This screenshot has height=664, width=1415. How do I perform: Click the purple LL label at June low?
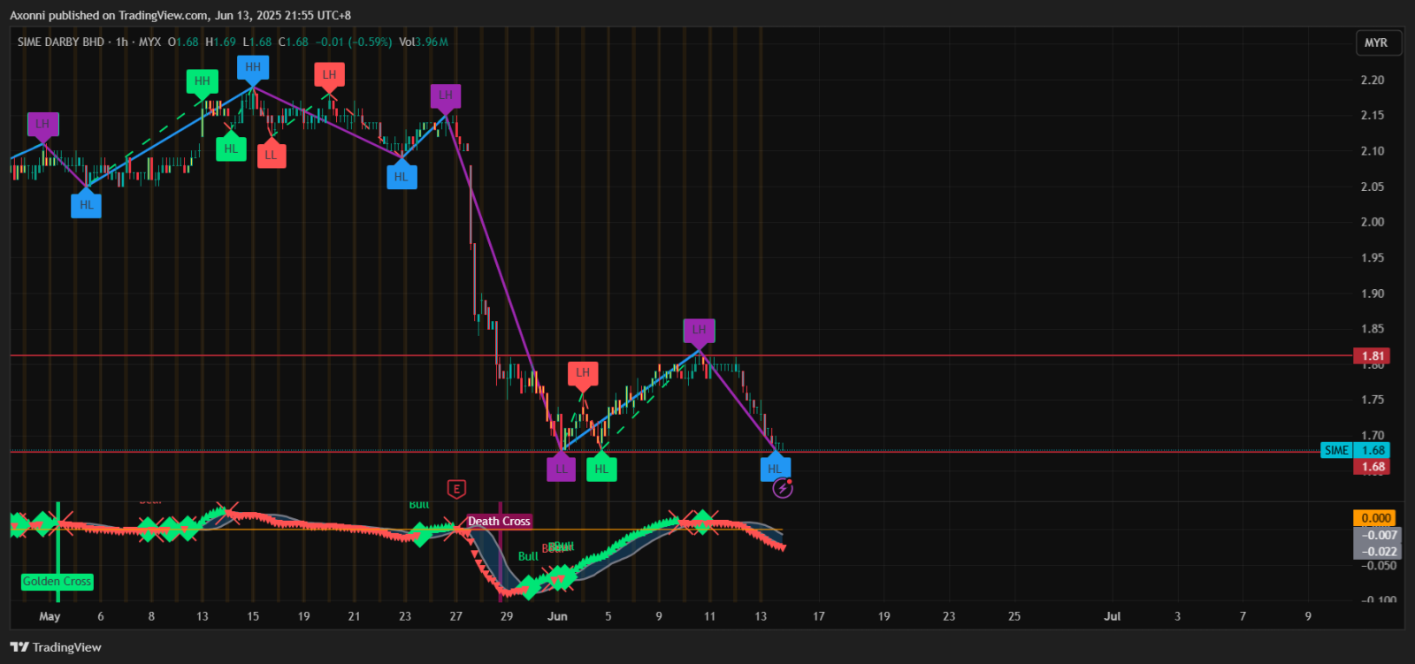click(562, 469)
